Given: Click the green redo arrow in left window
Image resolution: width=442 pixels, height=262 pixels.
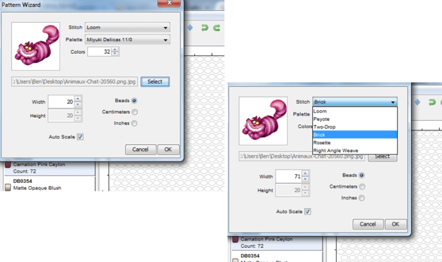Looking at the screenshot, I should 216,28.
